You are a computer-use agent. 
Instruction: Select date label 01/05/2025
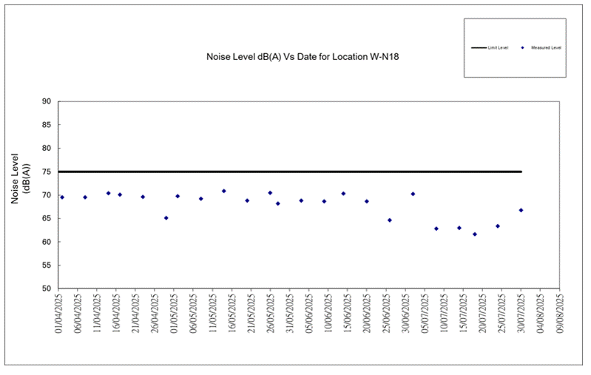pyautogui.click(x=174, y=314)
